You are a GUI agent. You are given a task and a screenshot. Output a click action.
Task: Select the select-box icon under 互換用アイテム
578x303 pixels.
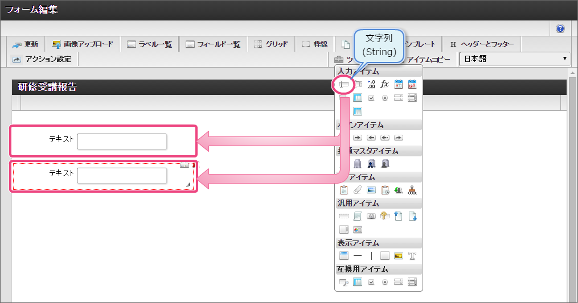coord(399,282)
